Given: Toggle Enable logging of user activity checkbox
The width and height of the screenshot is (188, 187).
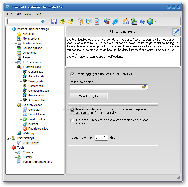Looking at the screenshot, I should [x=72, y=74].
